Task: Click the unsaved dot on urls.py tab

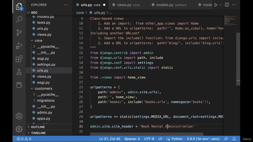Action: tap(104, 5)
